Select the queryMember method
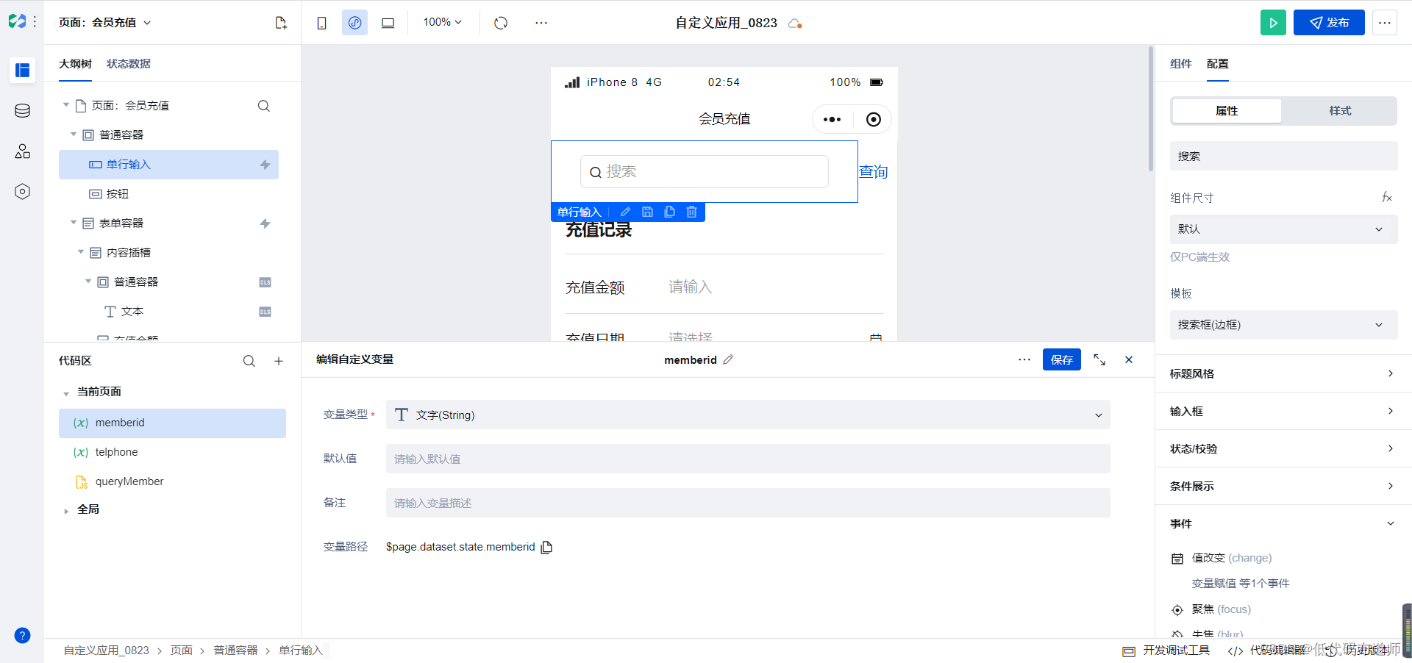1412x663 pixels. point(172,481)
